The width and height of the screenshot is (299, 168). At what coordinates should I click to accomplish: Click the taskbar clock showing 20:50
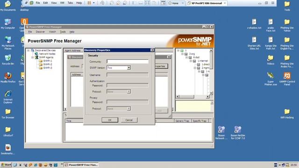coord(294,165)
